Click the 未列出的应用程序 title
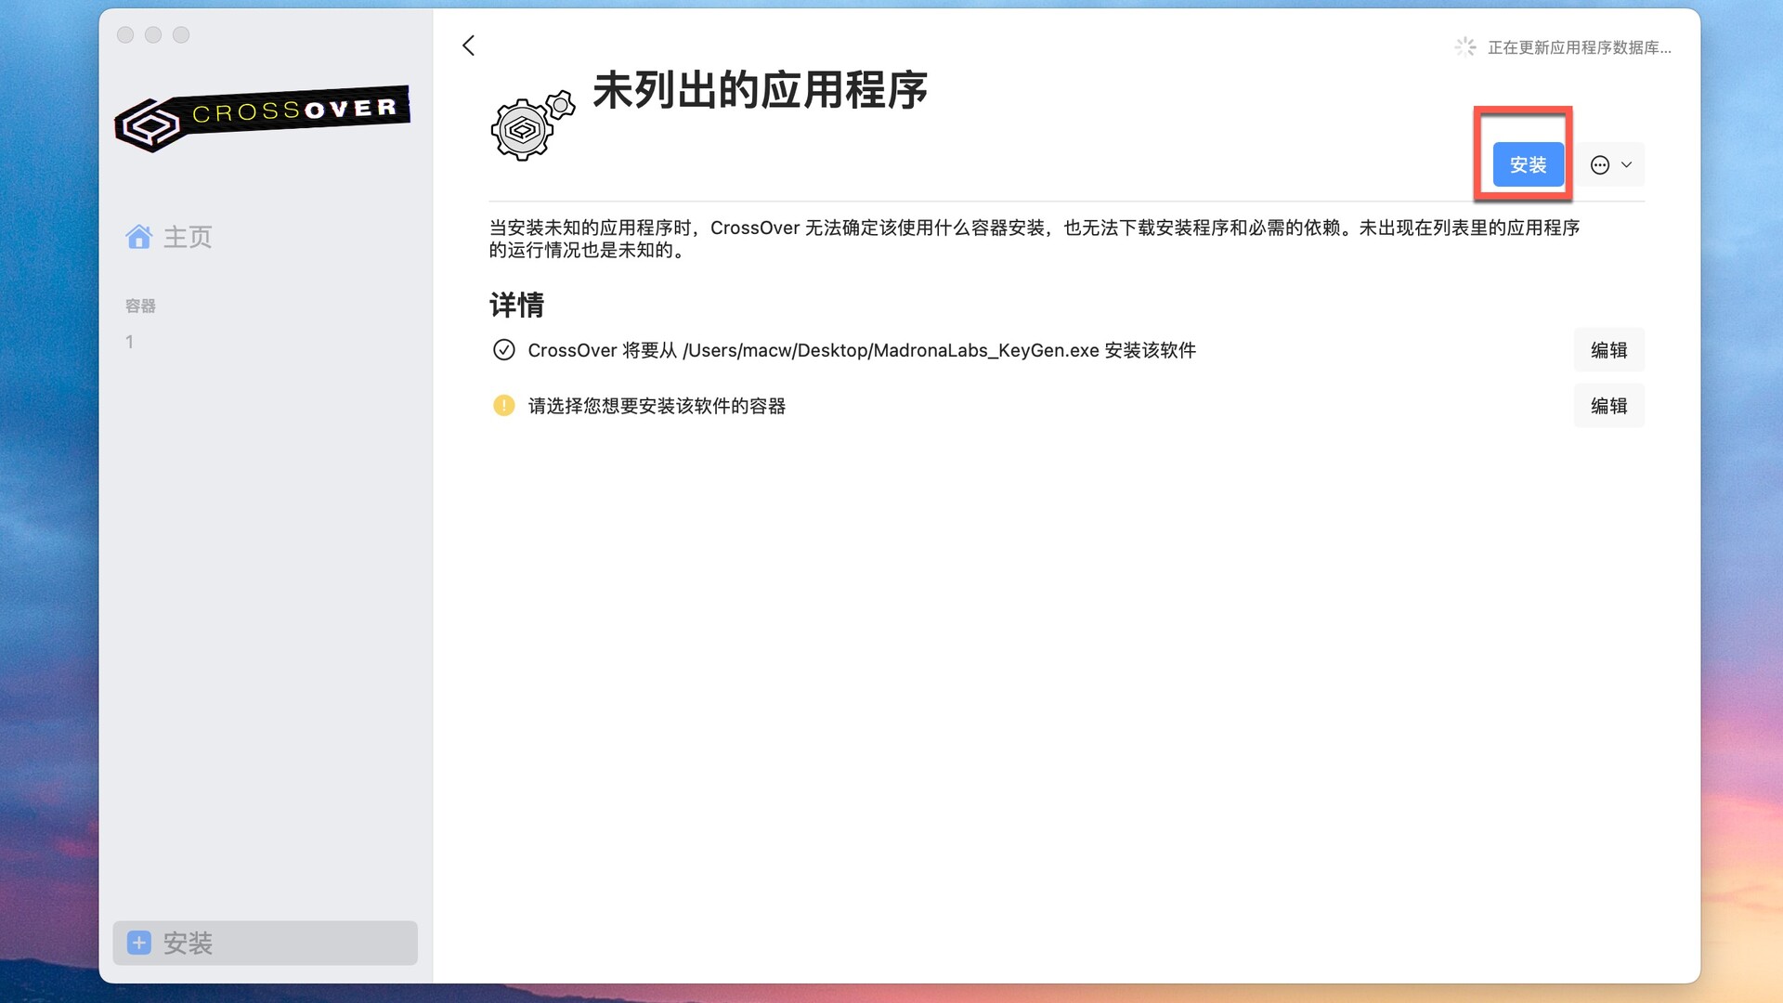The height and width of the screenshot is (1003, 1783). point(760,90)
